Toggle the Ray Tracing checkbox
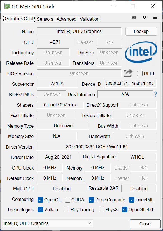The height and width of the screenshot is (231, 163). coord(66,209)
